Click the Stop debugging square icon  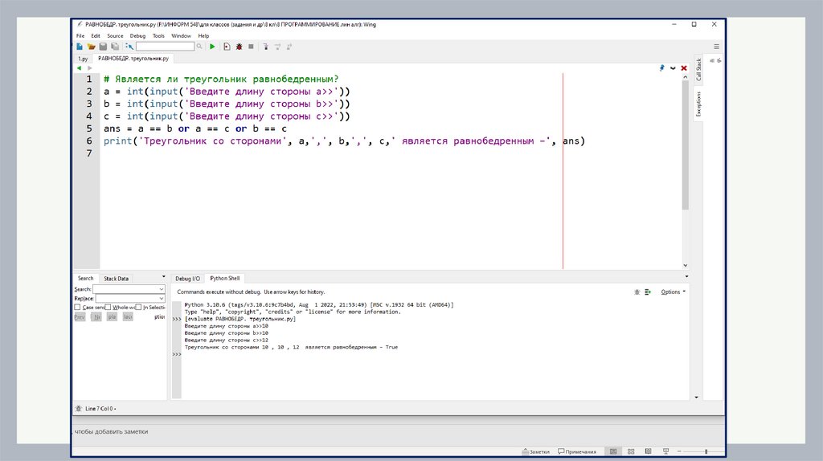pos(251,47)
